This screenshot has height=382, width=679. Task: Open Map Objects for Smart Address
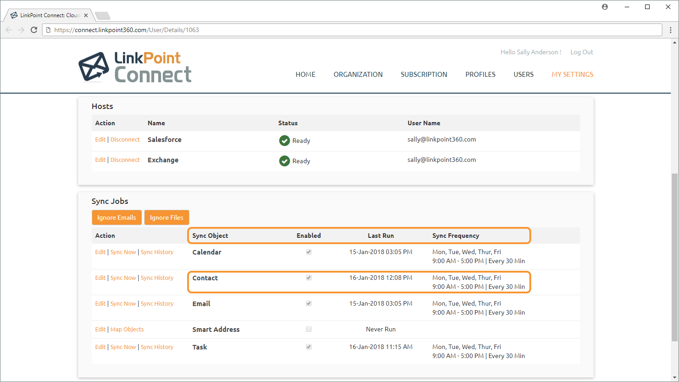click(127, 330)
